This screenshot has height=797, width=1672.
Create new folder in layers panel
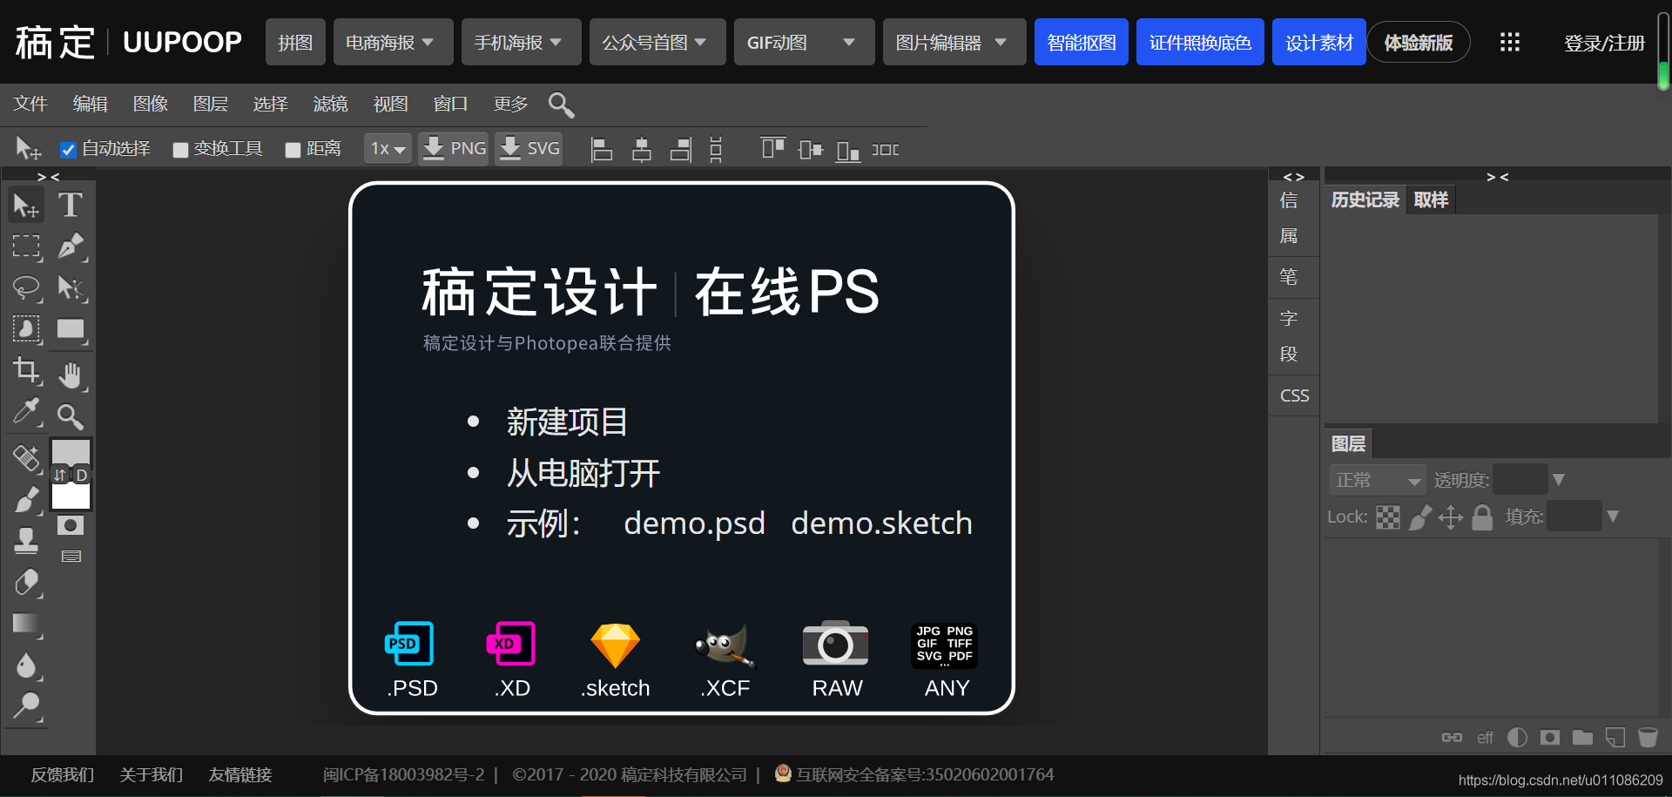coord(1582,738)
